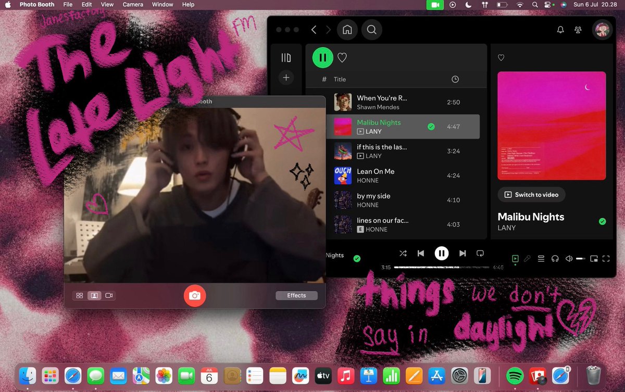Open Spotify from the Dock
Viewport: 625px width, 392px height.
pyautogui.click(x=515, y=375)
